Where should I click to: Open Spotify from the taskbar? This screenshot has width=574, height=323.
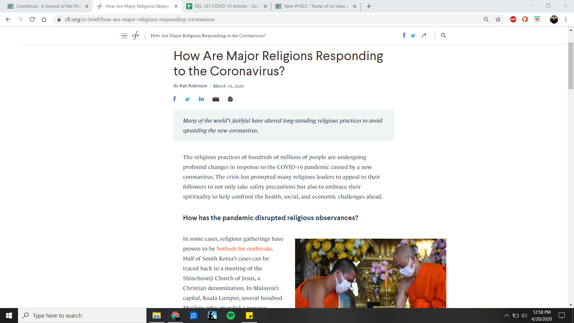pos(230,316)
